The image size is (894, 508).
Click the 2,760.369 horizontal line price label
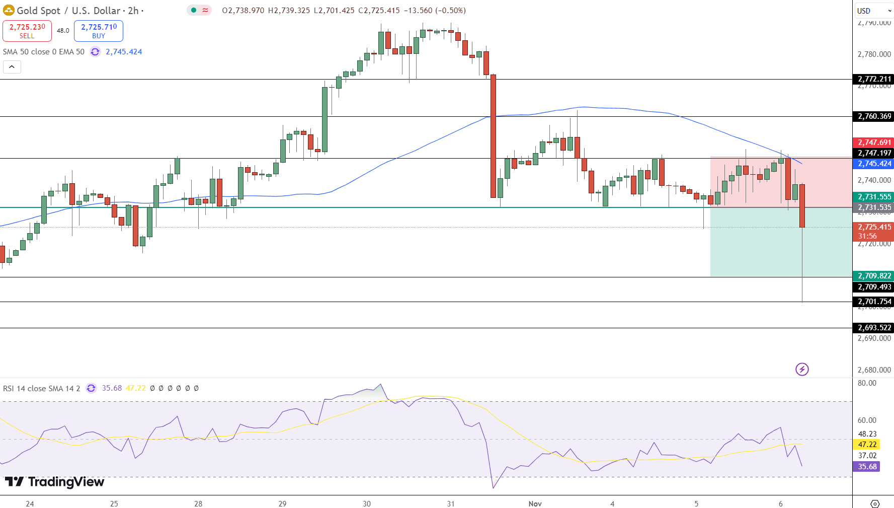coord(873,116)
